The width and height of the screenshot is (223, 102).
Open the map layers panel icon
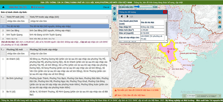click(x=115, y=9)
